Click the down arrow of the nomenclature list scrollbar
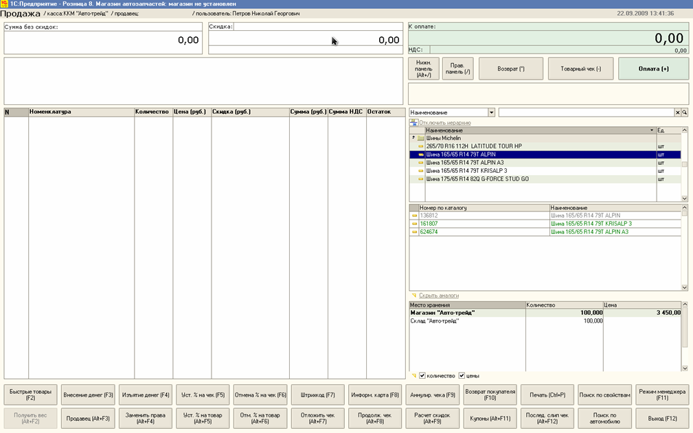 pos(685,198)
